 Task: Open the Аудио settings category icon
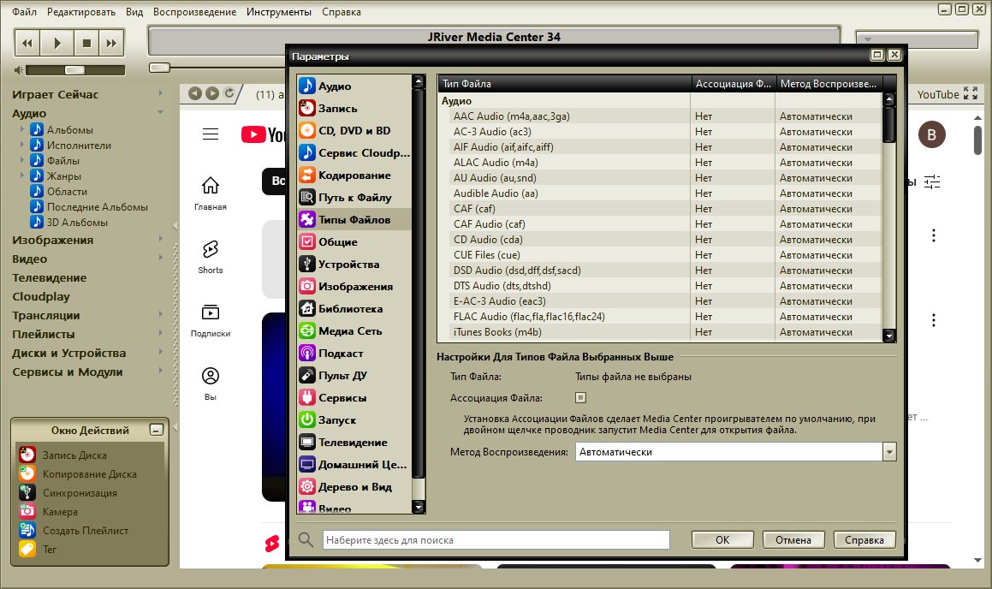307,86
